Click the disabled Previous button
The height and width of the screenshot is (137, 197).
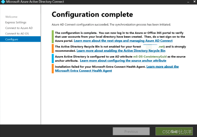pyautogui.click(x=131, y=131)
